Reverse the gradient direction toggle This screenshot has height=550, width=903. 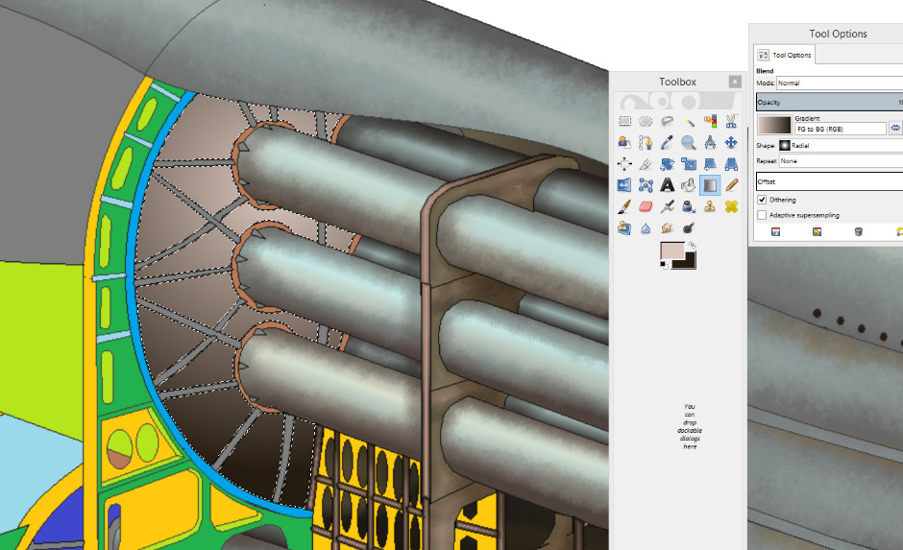[895, 127]
